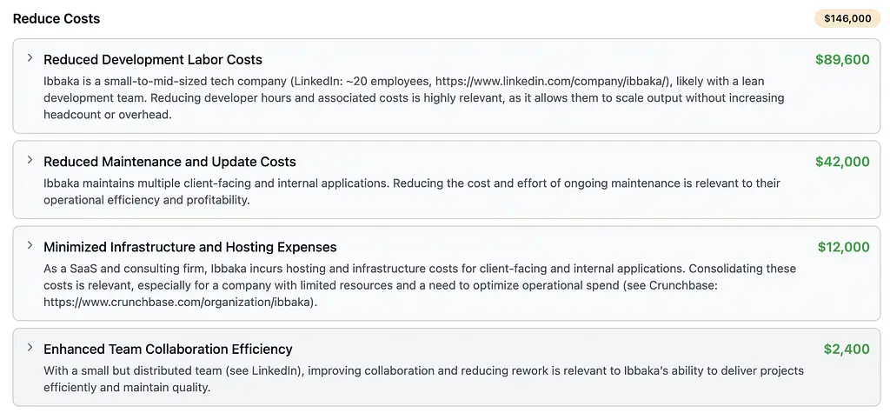Click the Reduced Development Labor Costs title
890x413 pixels.
(x=153, y=60)
